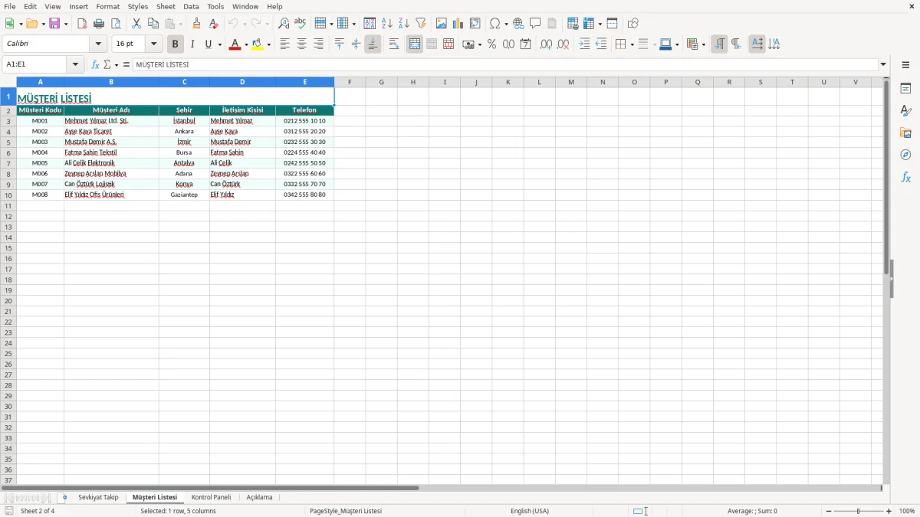Open the Styles menu
The image size is (920, 517).
click(138, 6)
